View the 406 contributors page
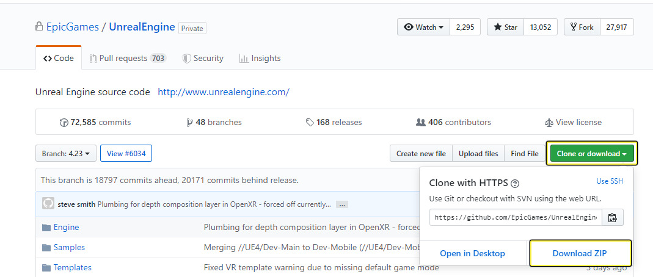This screenshot has height=277, width=653. (x=453, y=122)
